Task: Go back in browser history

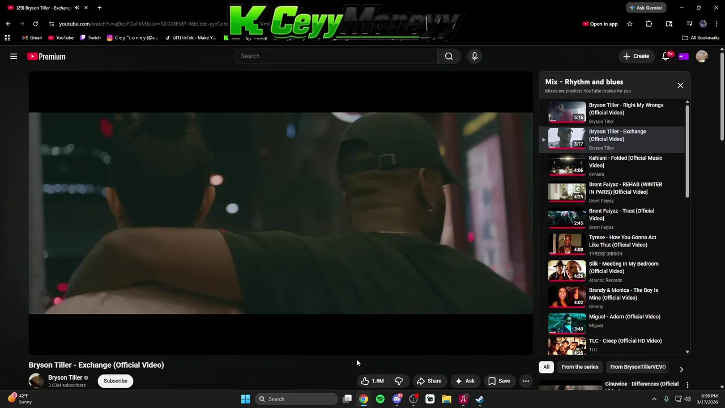Action: point(8,24)
